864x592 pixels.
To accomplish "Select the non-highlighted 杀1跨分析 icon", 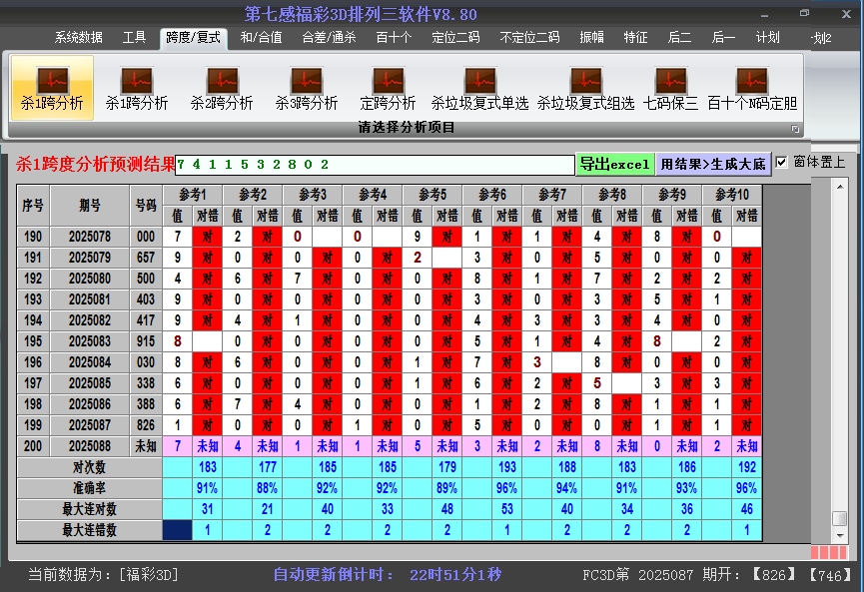I will point(137,88).
